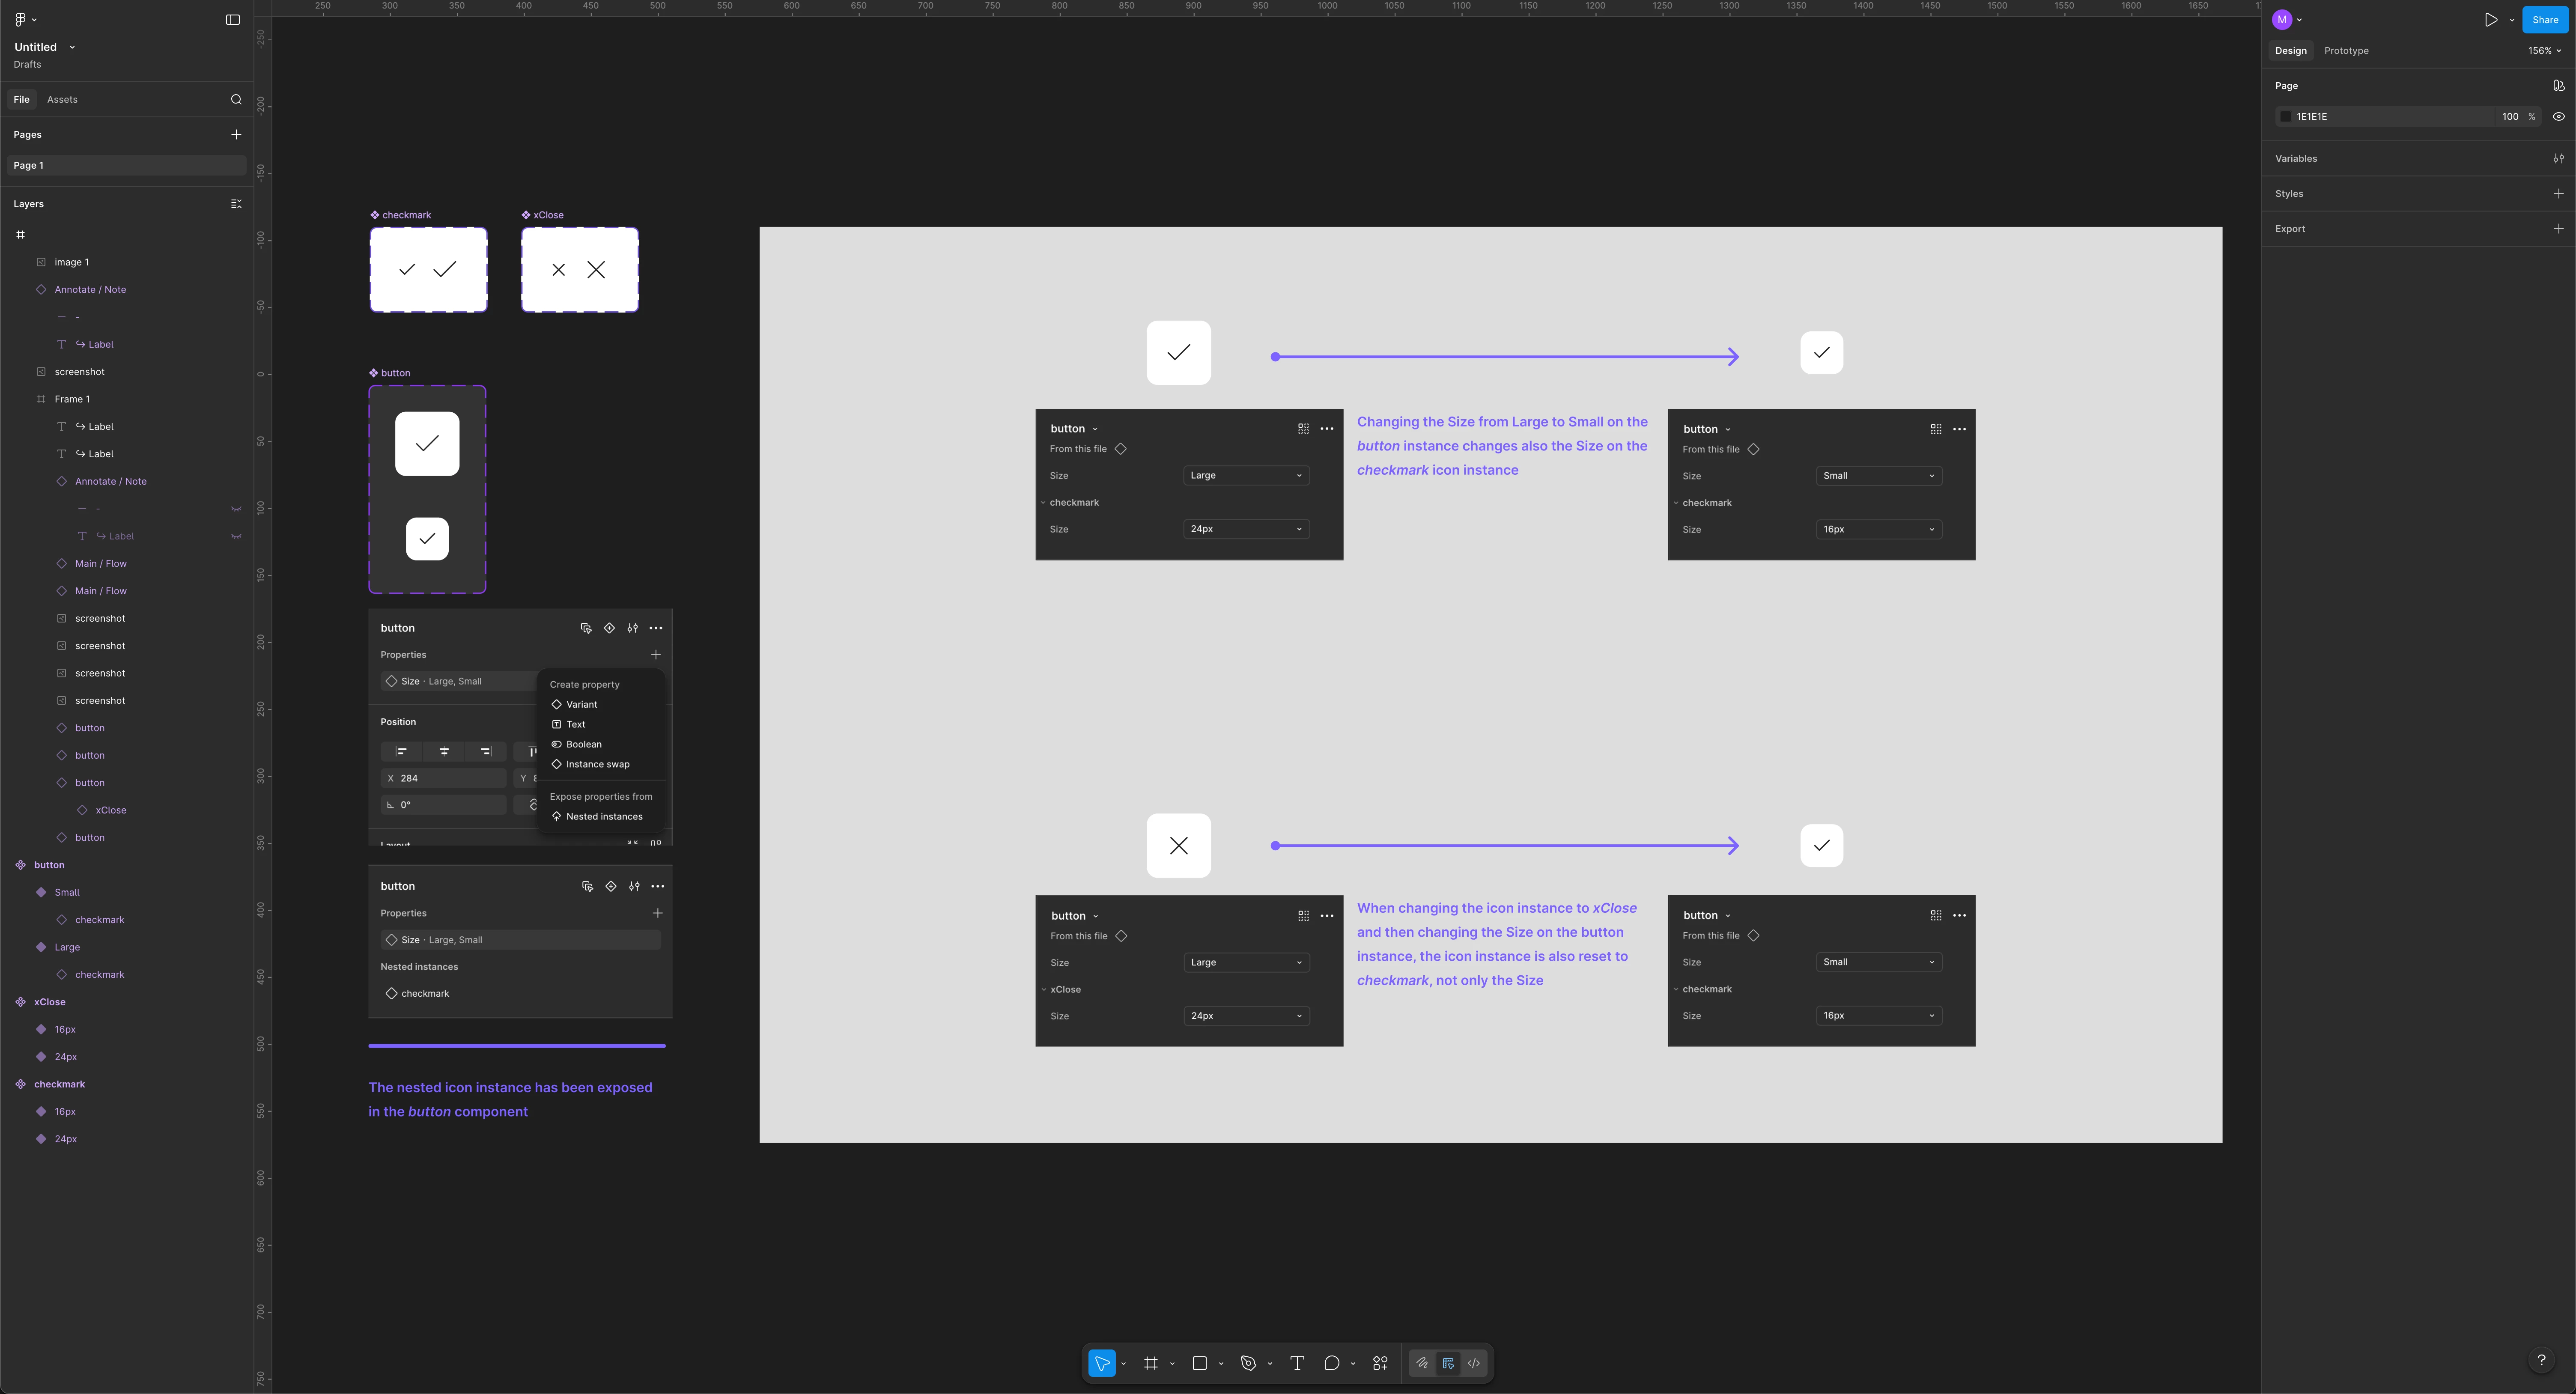
Task: Add a new page with plus icon
Action: point(236,134)
